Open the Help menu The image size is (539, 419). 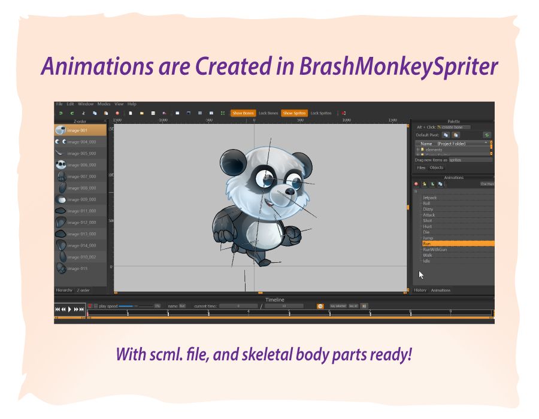[x=132, y=104]
